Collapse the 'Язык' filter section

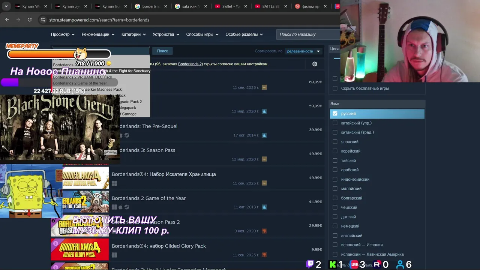377,103
